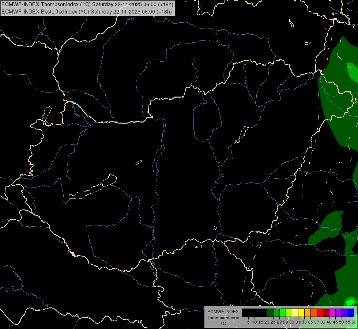Select the orange-red 35–37 legend swatch

point(314,313)
